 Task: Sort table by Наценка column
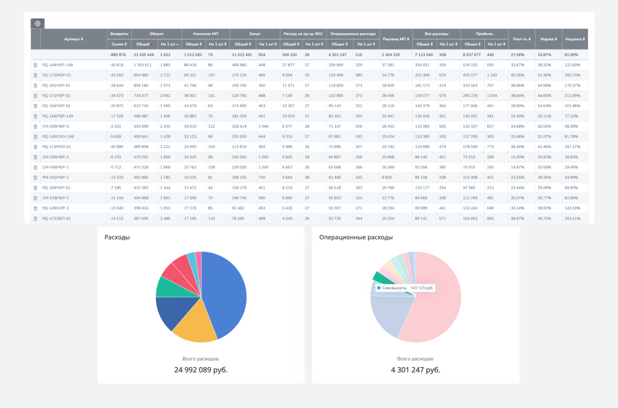click(x=575, y=39)
